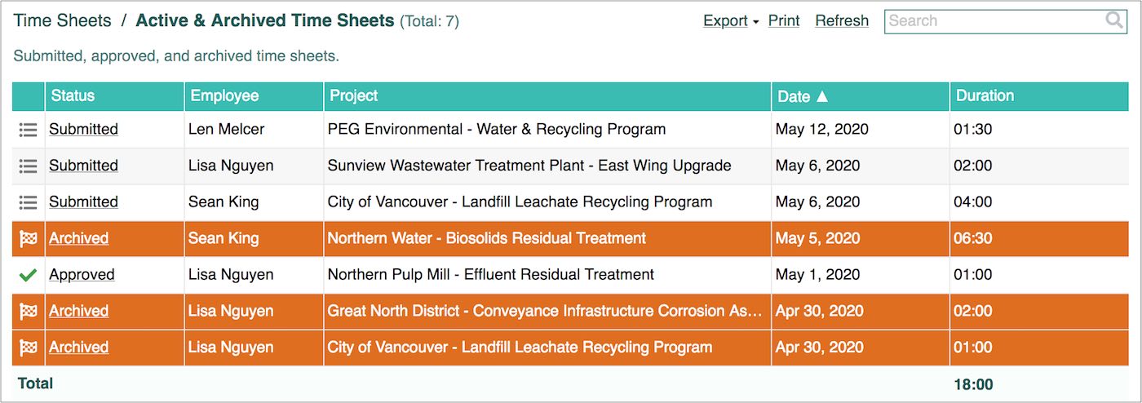Viewport: 1142px width, 403px height.
Task: Sort by the Employee column header
Action: click(x=224, y=96)
